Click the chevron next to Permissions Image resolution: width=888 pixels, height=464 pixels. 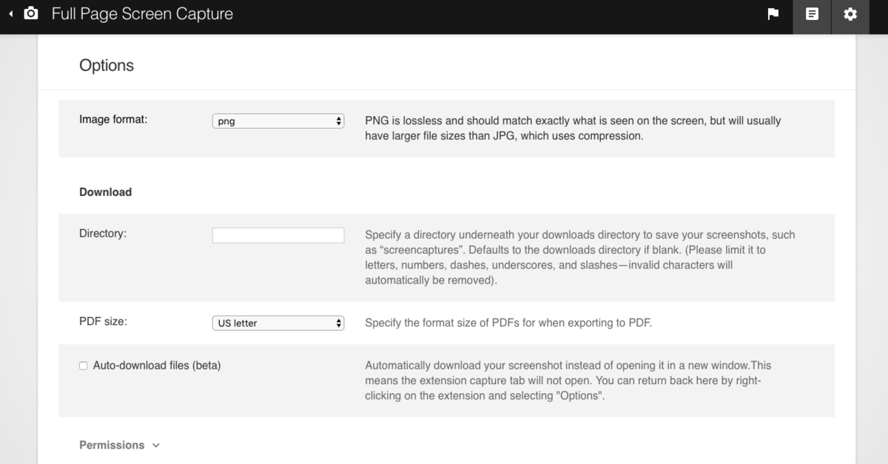[155, 446]
